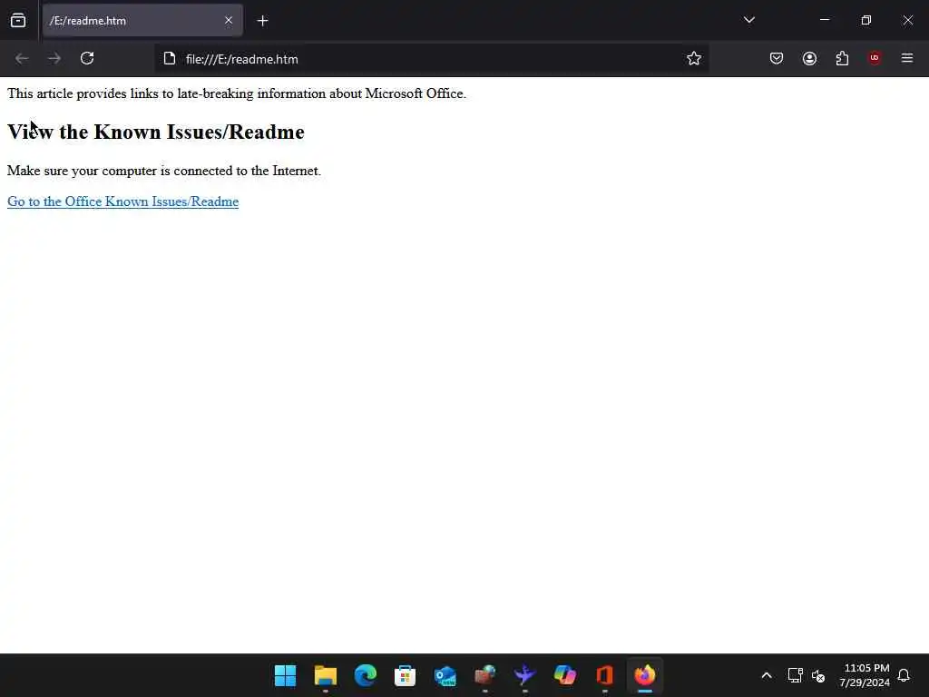Open a new tab with plus button
The width and height of the screenshot is (929, 697).
click(262, 21)
